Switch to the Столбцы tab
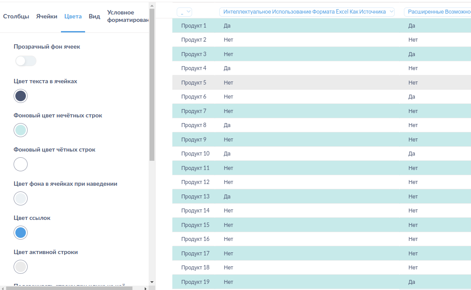The width and height of the screenshot is (471, 290). [16, 17]
